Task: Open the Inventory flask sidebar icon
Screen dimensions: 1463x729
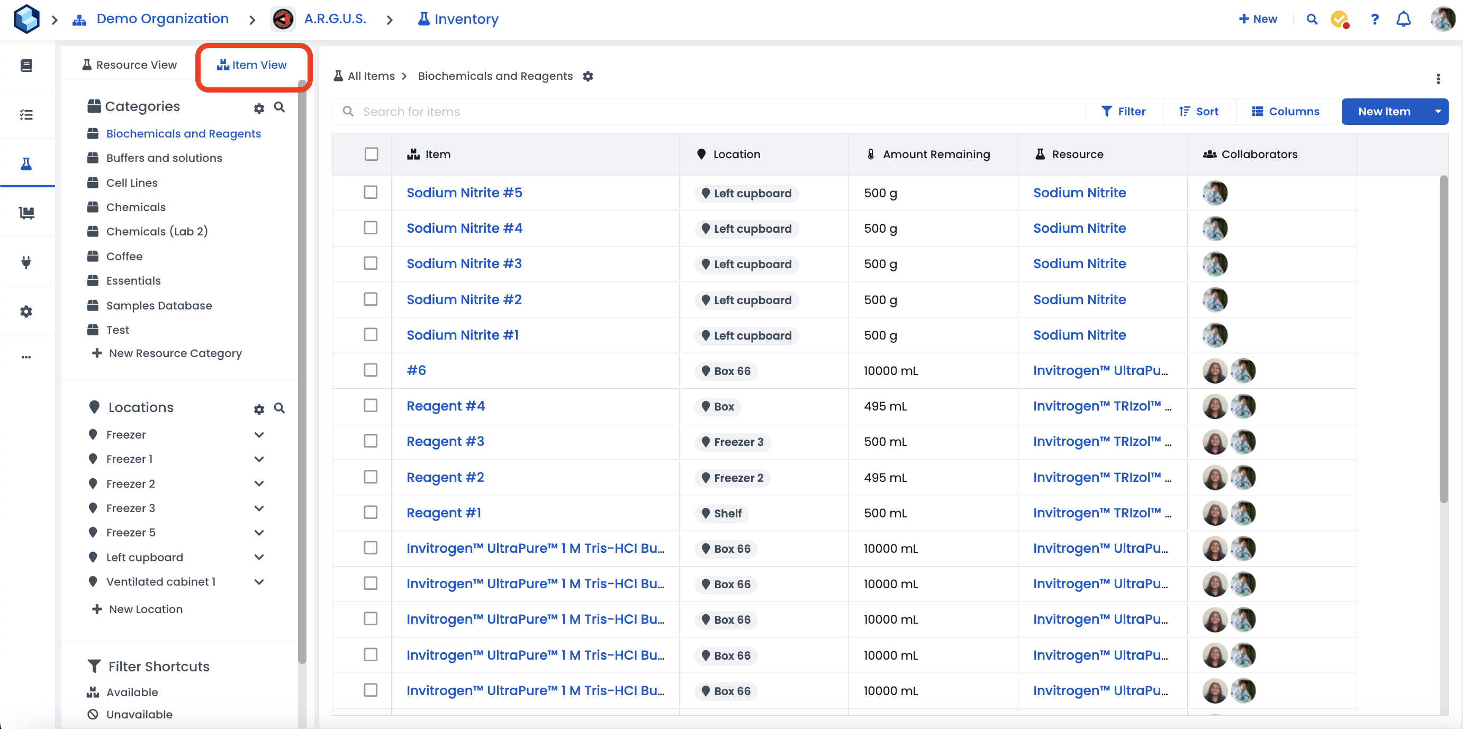Action: point(26,164)
